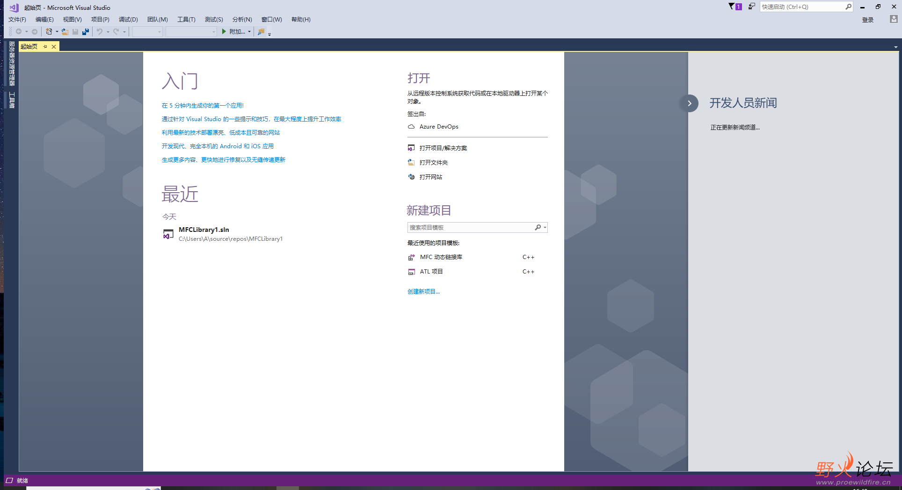Click 利用最新的技术部署漂亮 website link
Viewport: 902px width, 490px height.
pyautogui.click(x=221, y=133)
